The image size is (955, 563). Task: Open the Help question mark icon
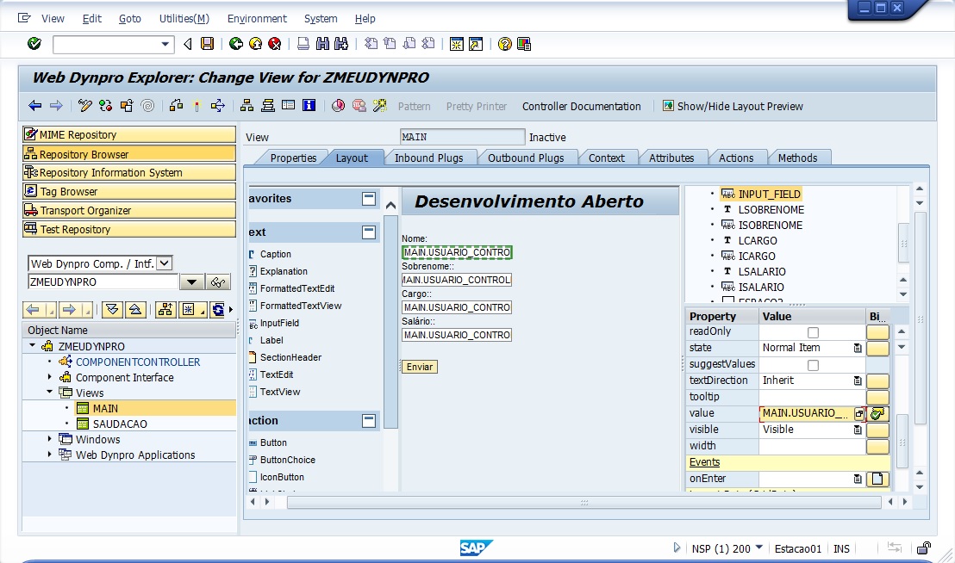point(505,44)
